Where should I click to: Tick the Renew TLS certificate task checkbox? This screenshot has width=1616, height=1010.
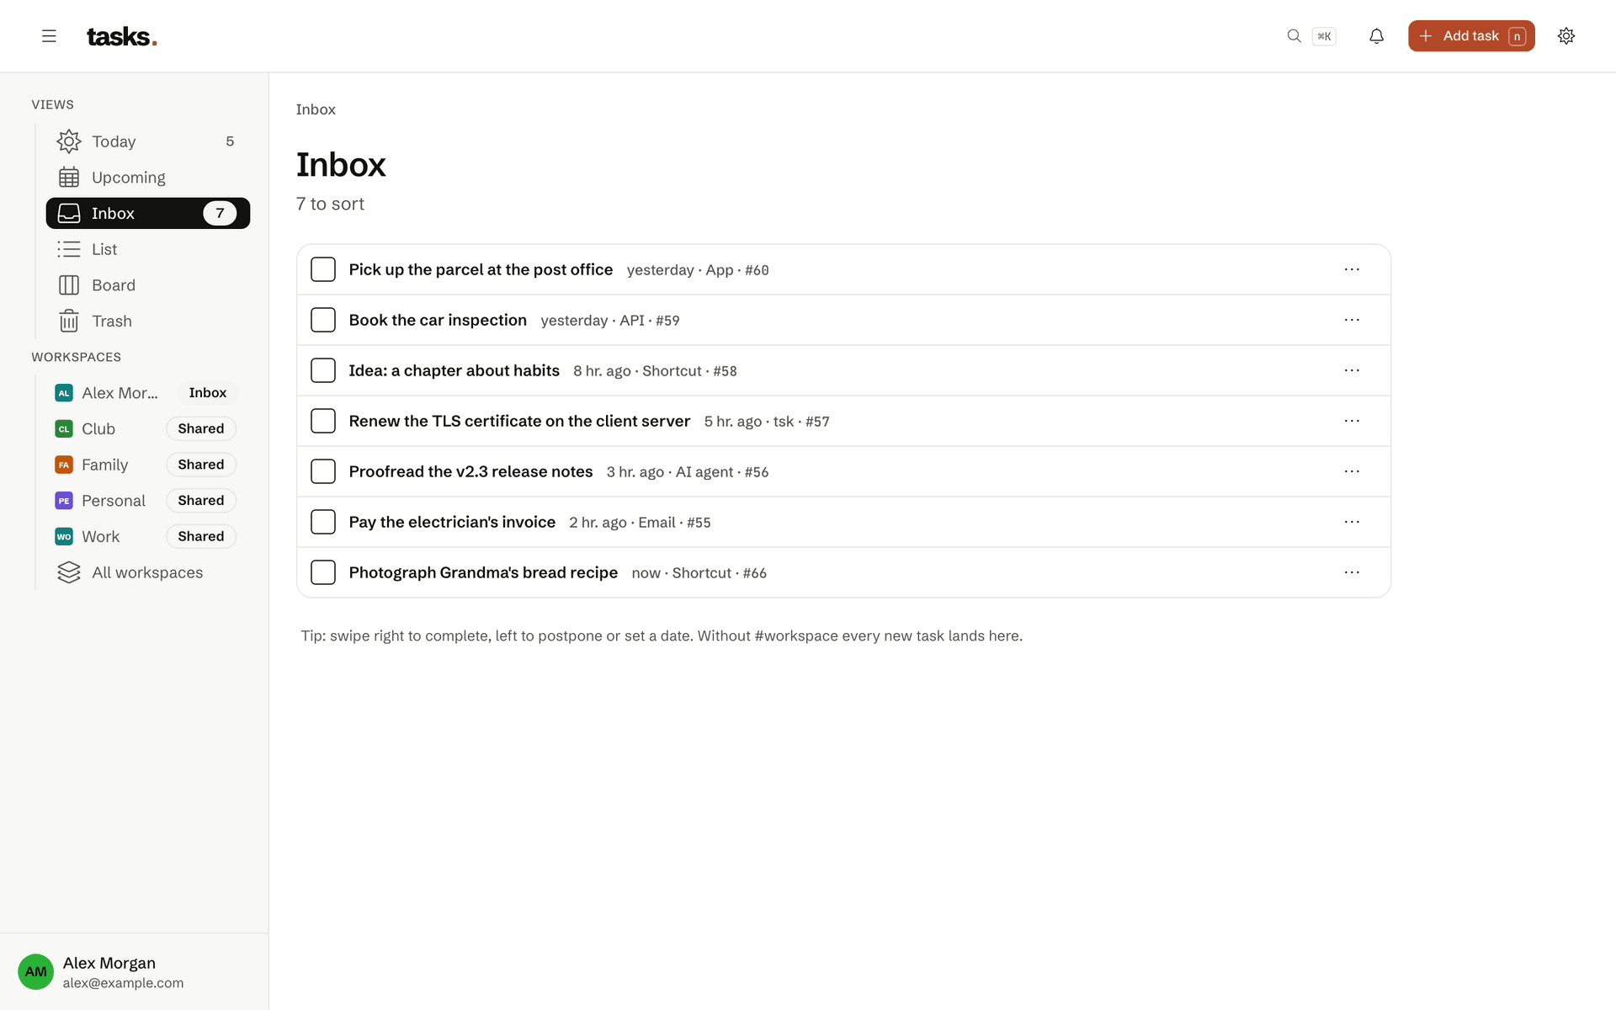coord(323,421)
